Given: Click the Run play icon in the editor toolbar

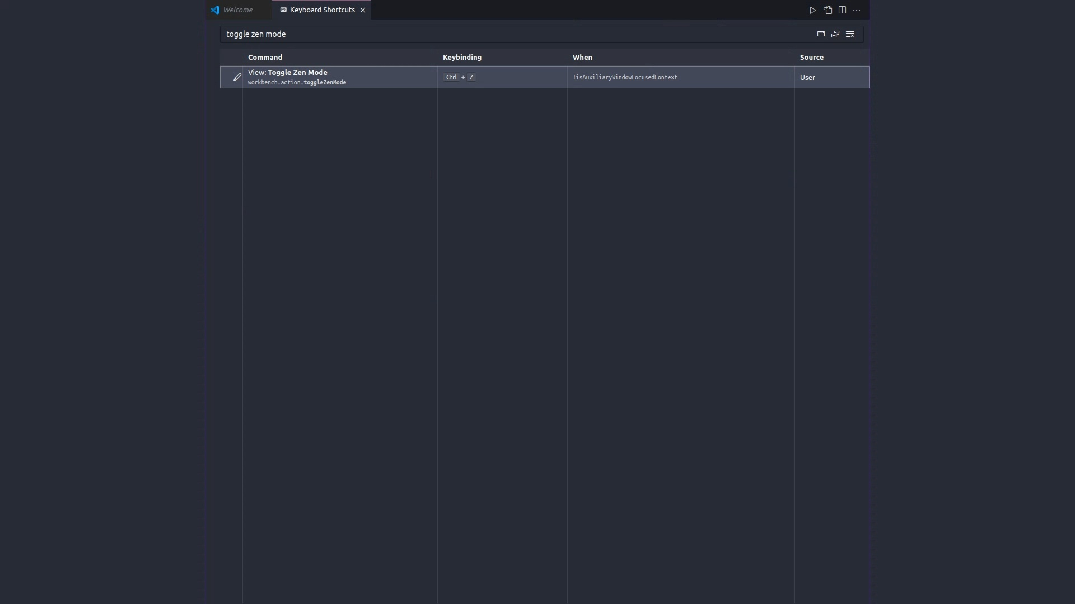Looking at the screenshot, I should [x=812, y=10].
